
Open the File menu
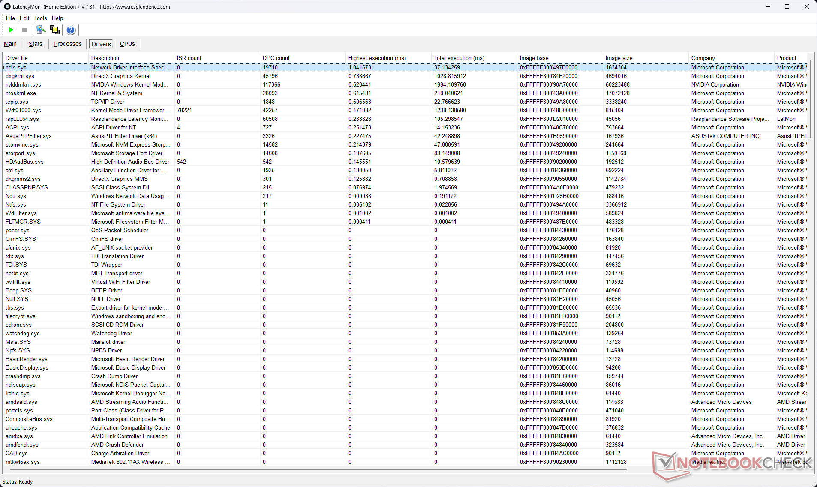(10, 18)
